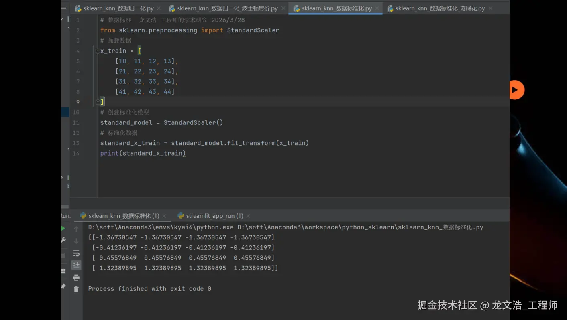Close the sklearn_knn_数据标准化_鸢尾花.py tab

(x=490, y=8)
